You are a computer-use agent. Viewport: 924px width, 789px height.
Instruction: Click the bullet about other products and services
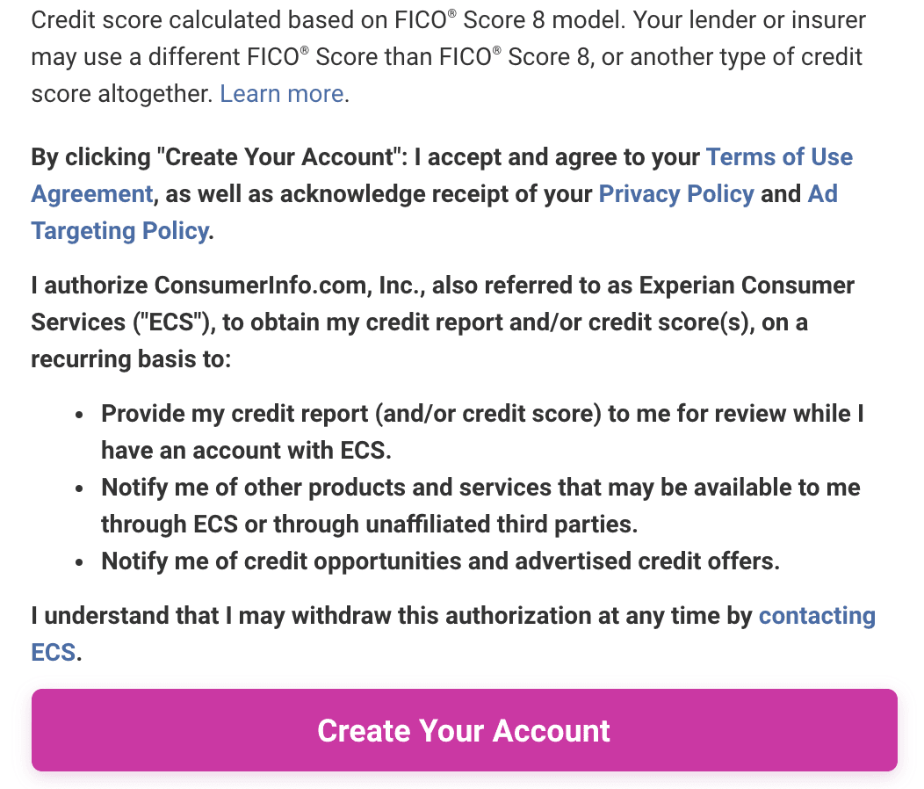coord(480,505)
